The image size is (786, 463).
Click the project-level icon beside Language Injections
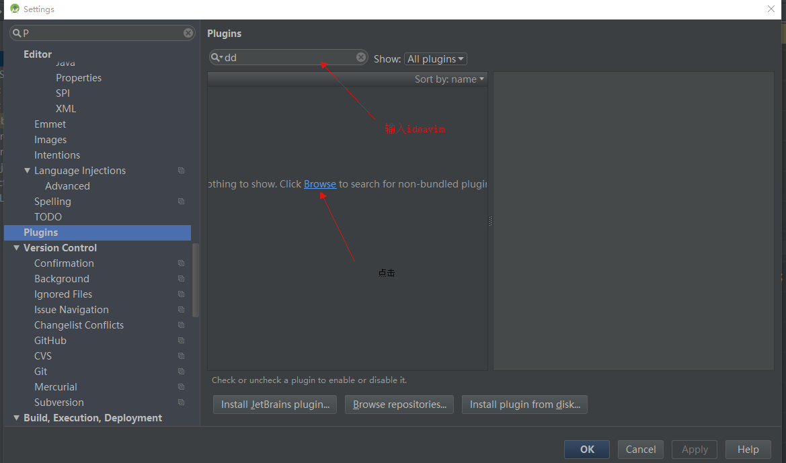[181, 171]
